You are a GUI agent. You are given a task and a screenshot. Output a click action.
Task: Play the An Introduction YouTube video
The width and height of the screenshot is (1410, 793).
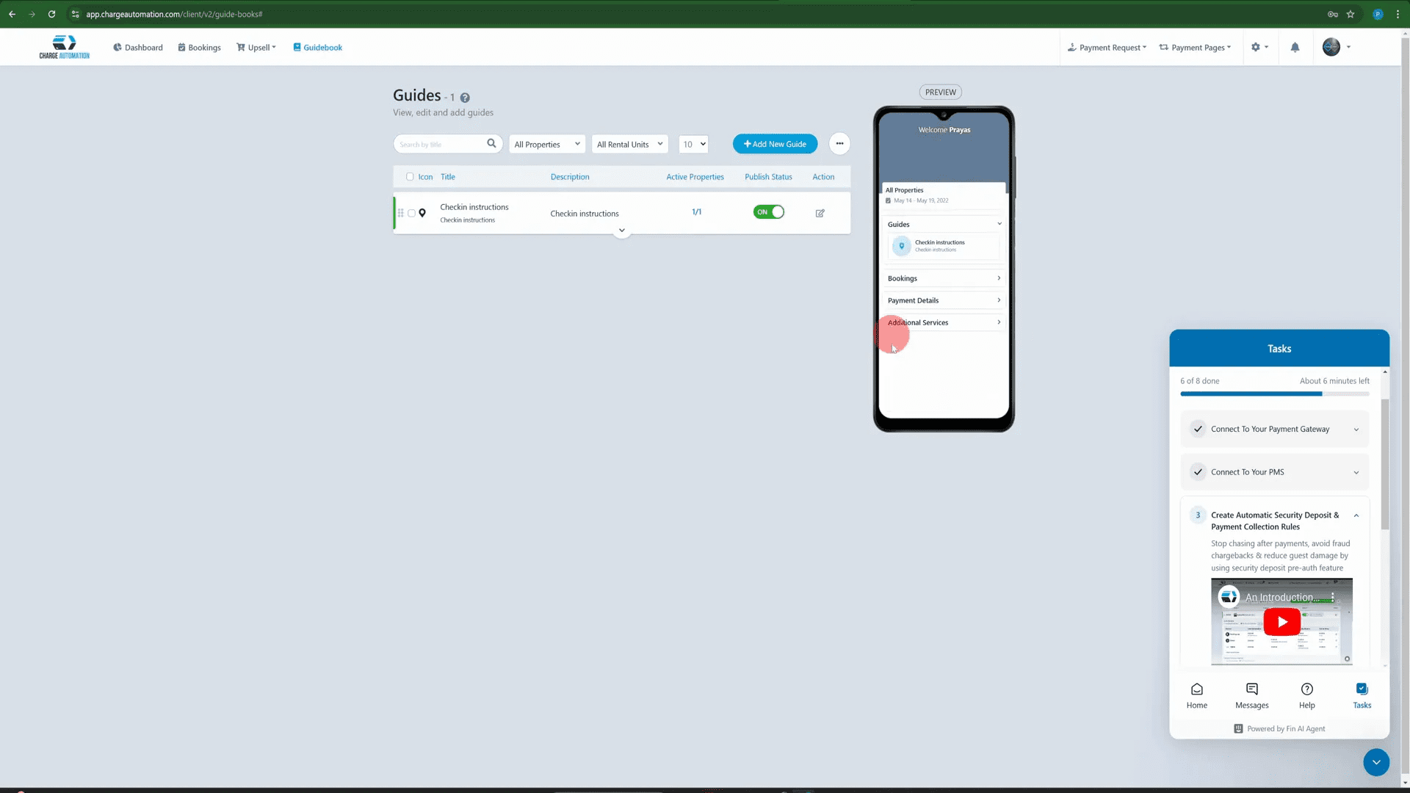click(x=1281, y=622)
